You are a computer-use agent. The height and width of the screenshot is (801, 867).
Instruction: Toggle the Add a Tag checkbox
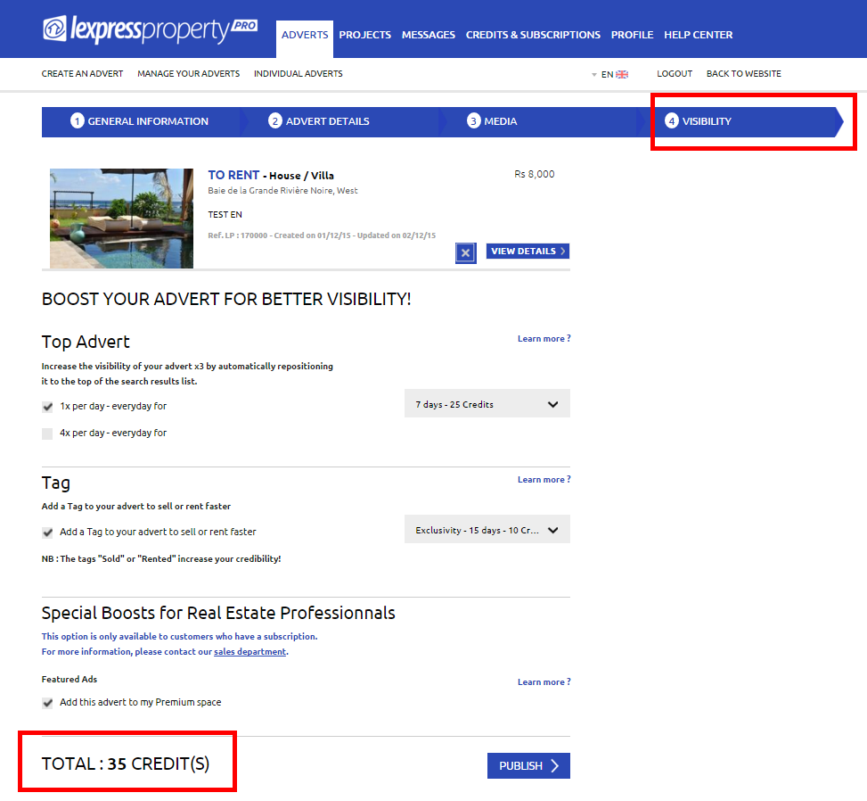[47, 533]
